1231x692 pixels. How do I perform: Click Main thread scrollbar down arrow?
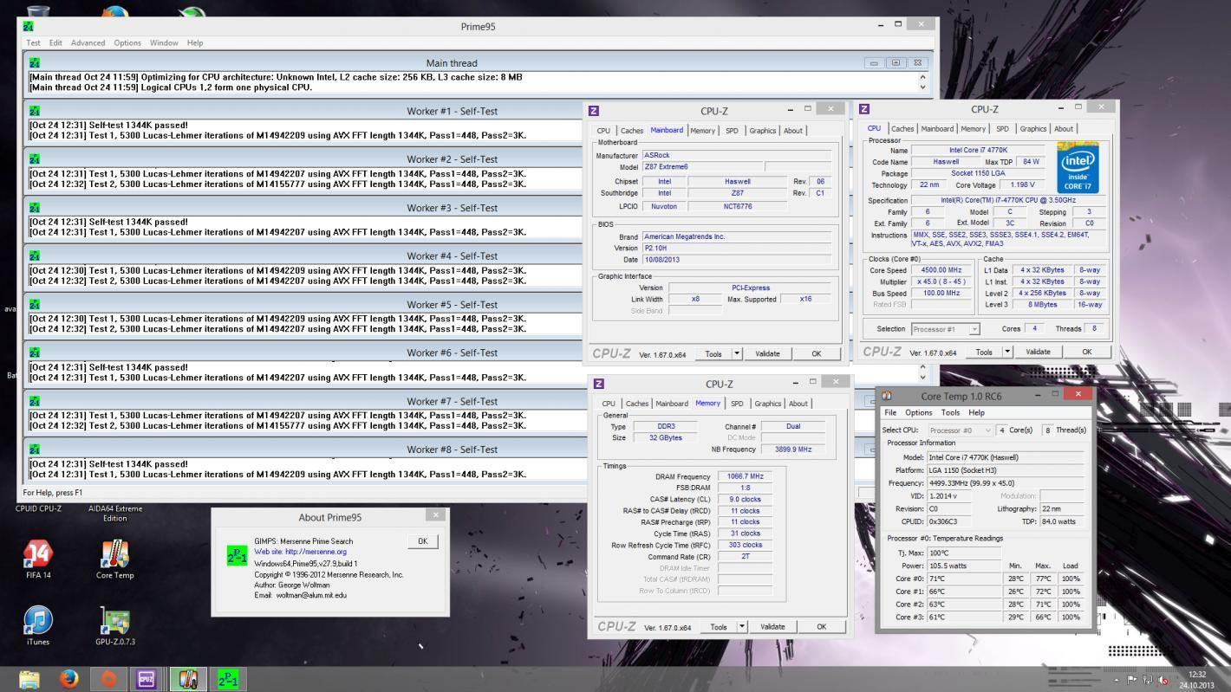click(922, 87)
